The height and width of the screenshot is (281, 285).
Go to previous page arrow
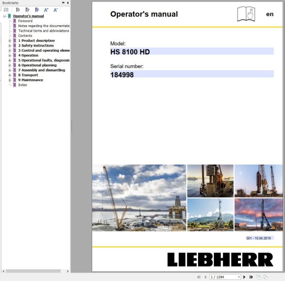(205, 277)
